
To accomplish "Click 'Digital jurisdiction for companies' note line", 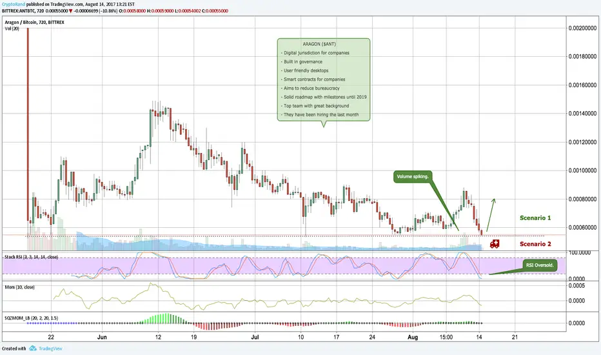I will pos(317,53).
